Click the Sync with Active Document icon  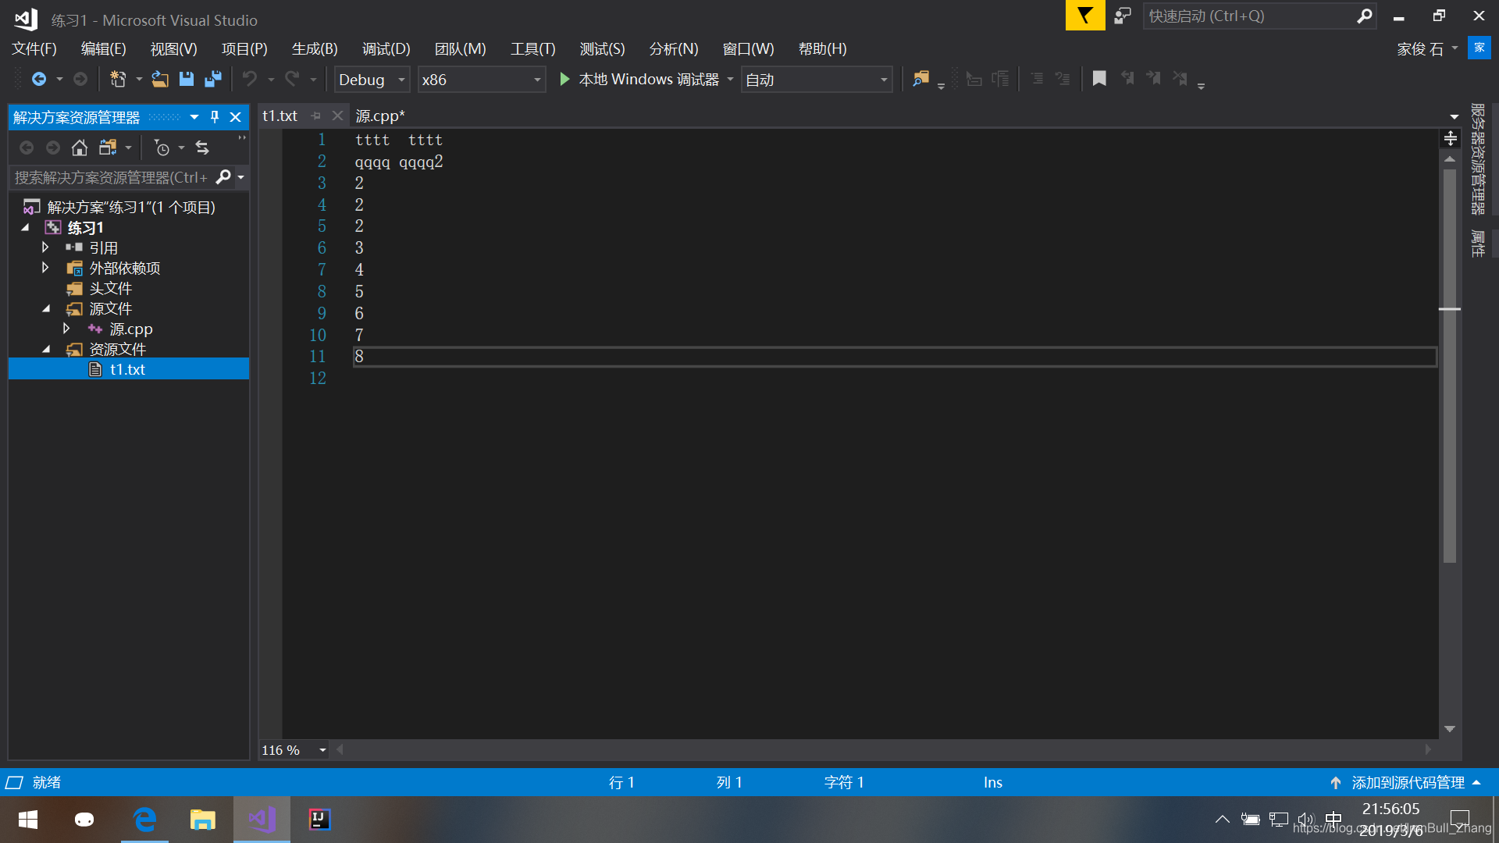[x=202, y=148]
